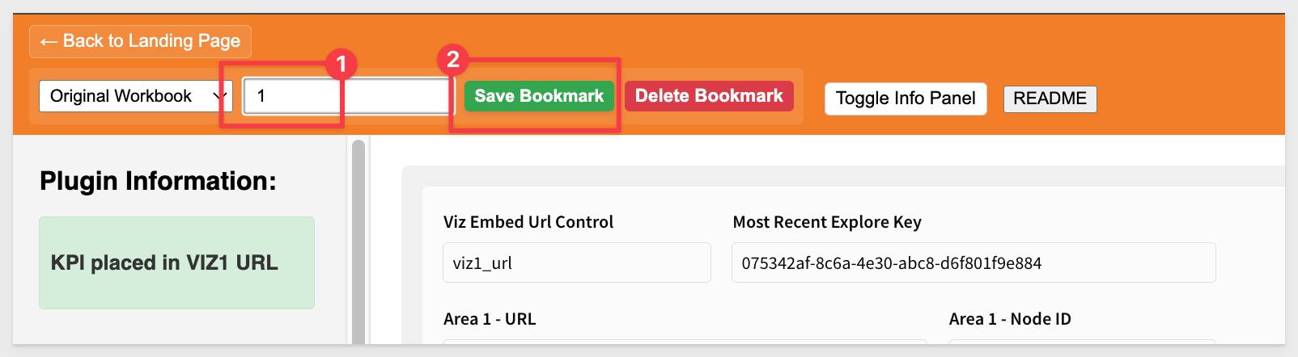Open the README
The image size is (1298, 357).
[1050, 99]
